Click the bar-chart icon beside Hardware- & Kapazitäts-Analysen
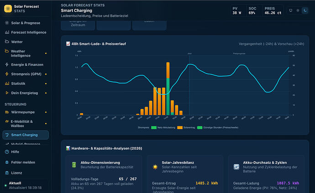Screen dimensions: 315x193 pos(68,148)
